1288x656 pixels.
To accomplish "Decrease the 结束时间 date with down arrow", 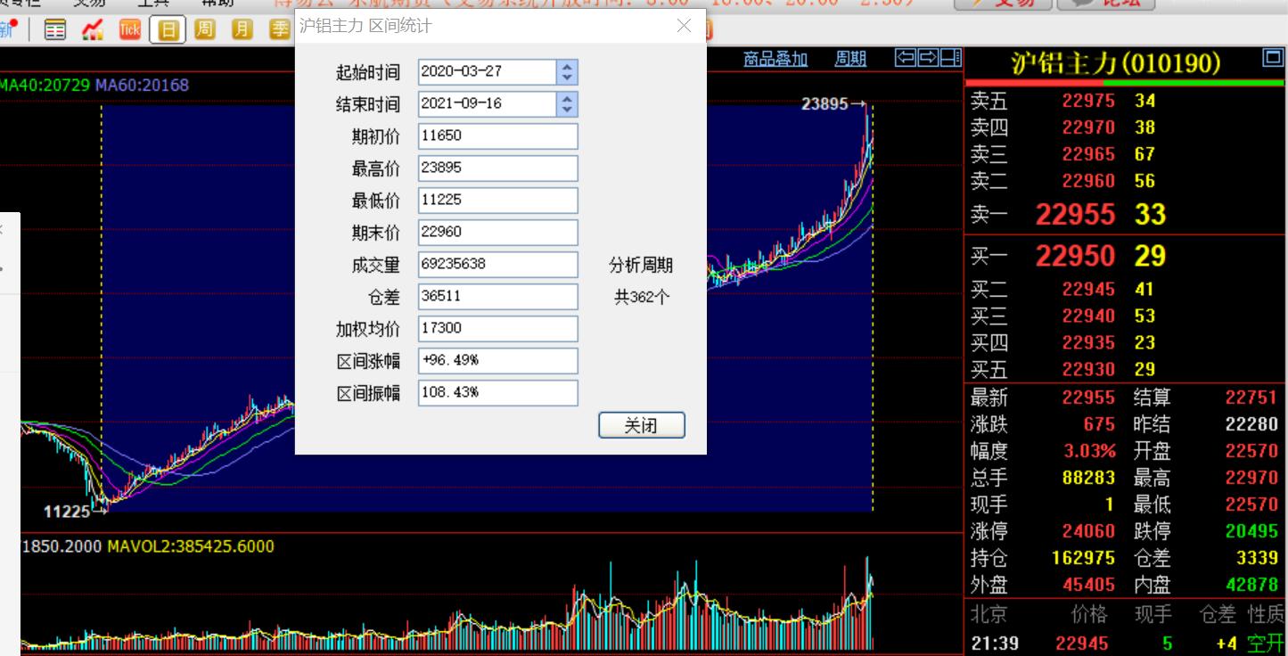I will [x=567, y=111].
